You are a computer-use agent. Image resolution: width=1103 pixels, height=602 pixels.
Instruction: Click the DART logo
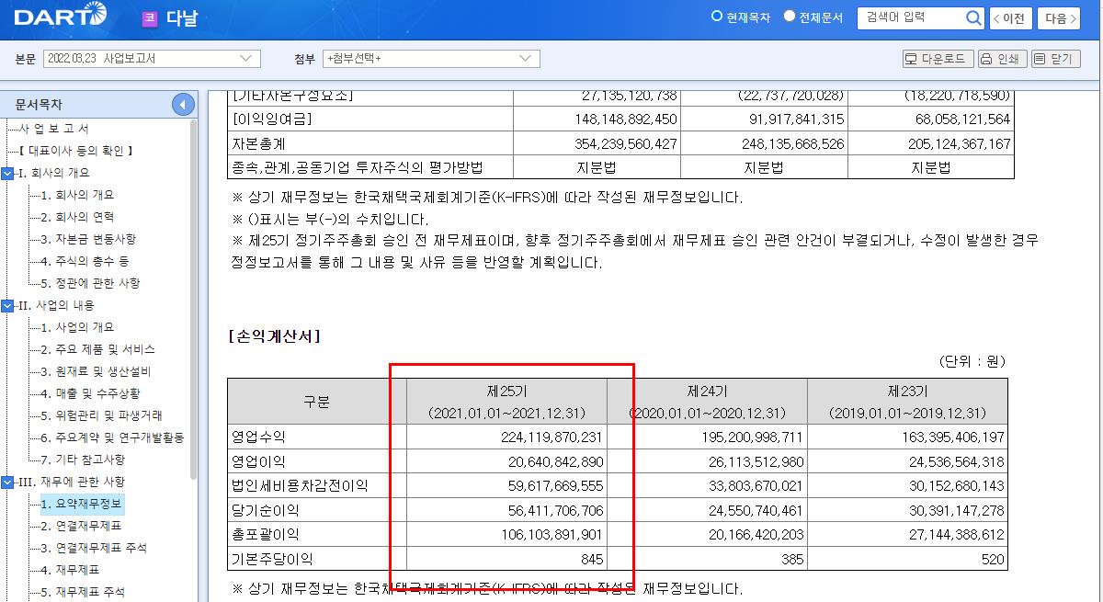pyautogui.click(x=61, y=16)
